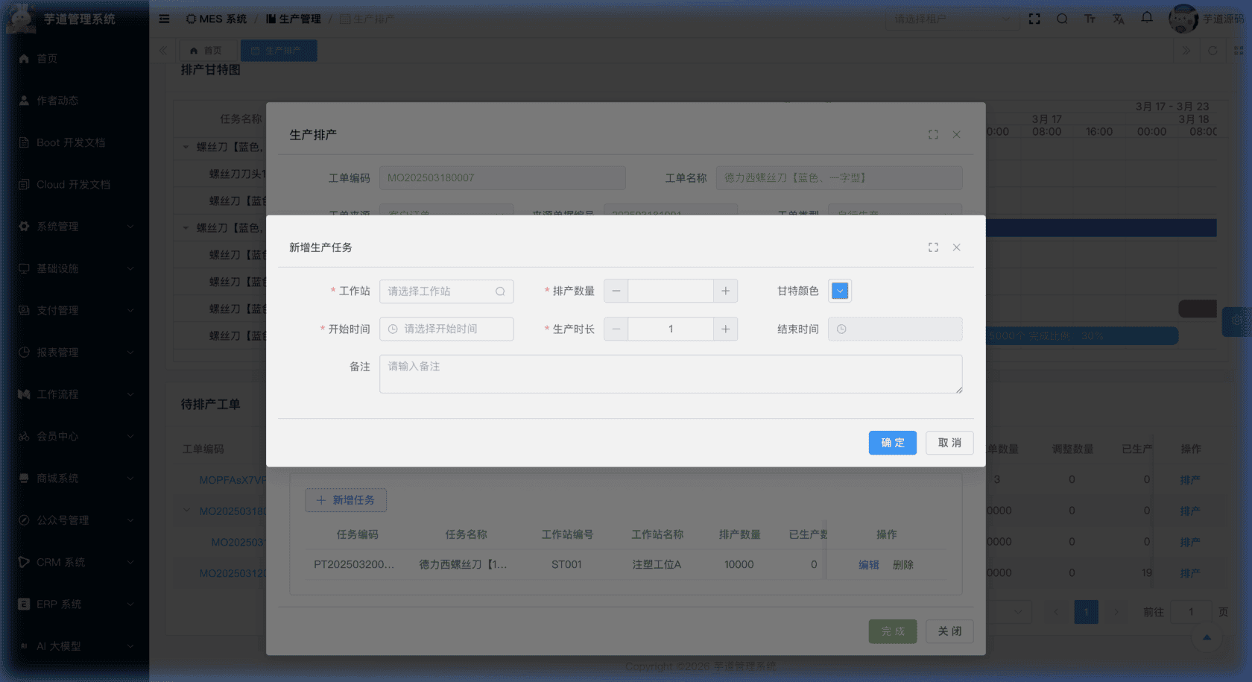Open the 请选择租户 tenant dropdown
Viewport: 1252px width, 682px height.
click(952, 19)
